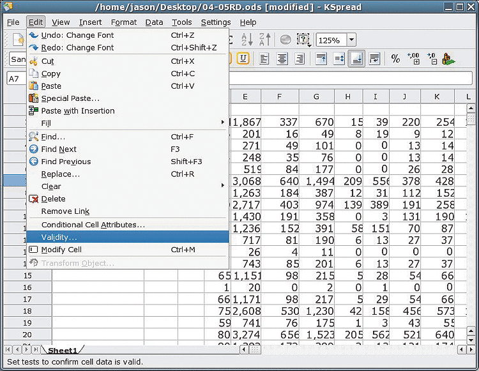Click the New document icon in toolbar
Viewport: 479px width, 371px height.
[18, 40]
